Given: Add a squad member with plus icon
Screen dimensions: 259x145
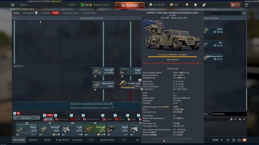Looking at the screenshot, I should (x=222, y=140).
